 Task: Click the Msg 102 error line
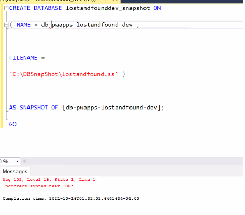coord(49,180)
